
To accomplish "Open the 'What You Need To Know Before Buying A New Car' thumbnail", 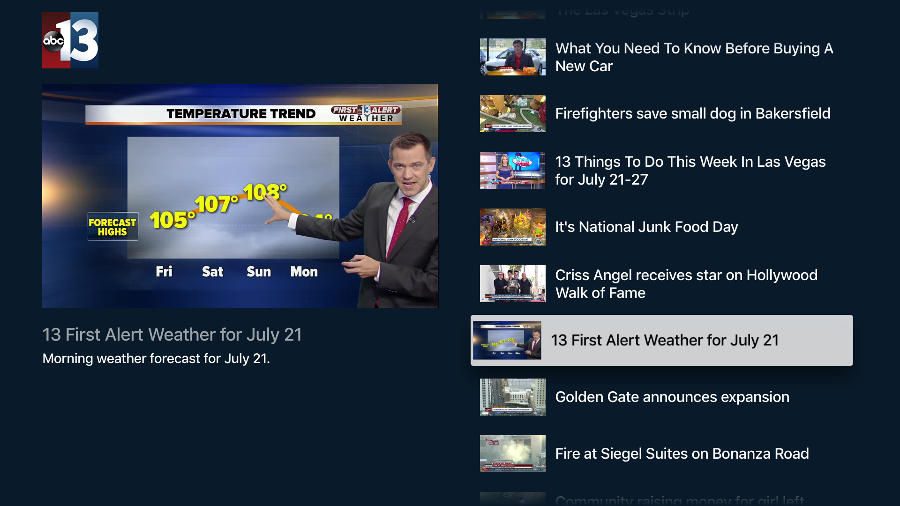I will (x=512, y=57).
